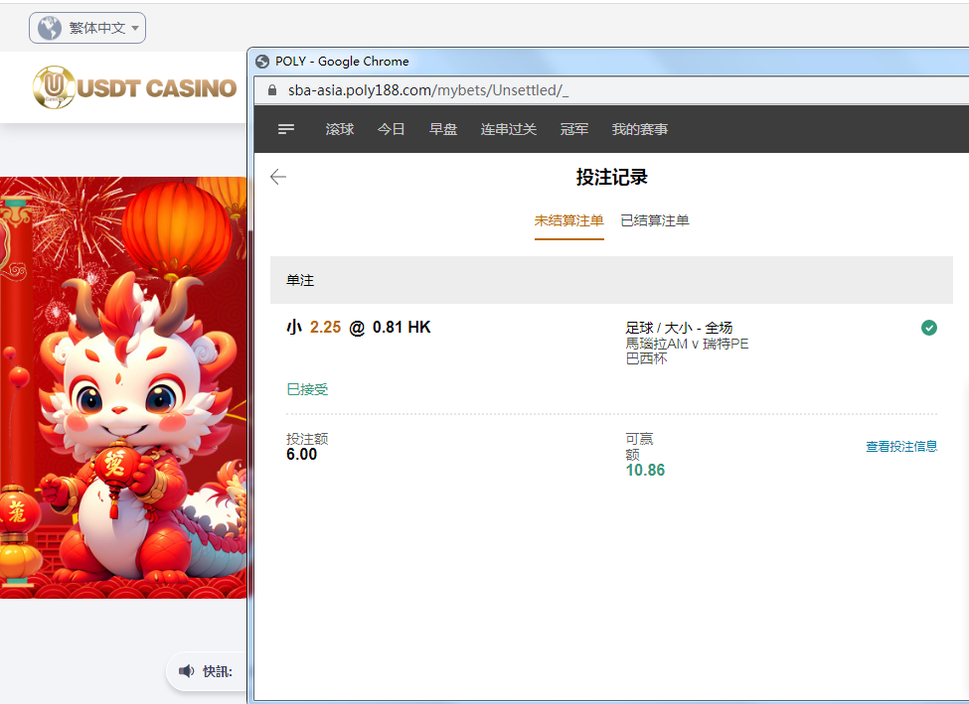Viewport: 969px width, 704px height.
Task: Click the bet line 小 2.25 @ 0.81 HK
Action: 359,328
